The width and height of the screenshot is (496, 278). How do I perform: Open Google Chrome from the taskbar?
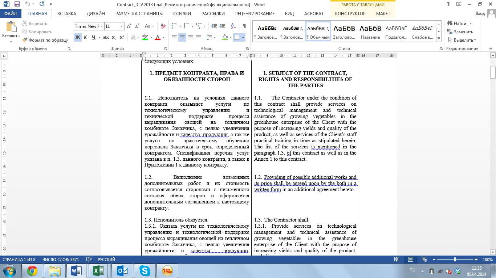32,271
